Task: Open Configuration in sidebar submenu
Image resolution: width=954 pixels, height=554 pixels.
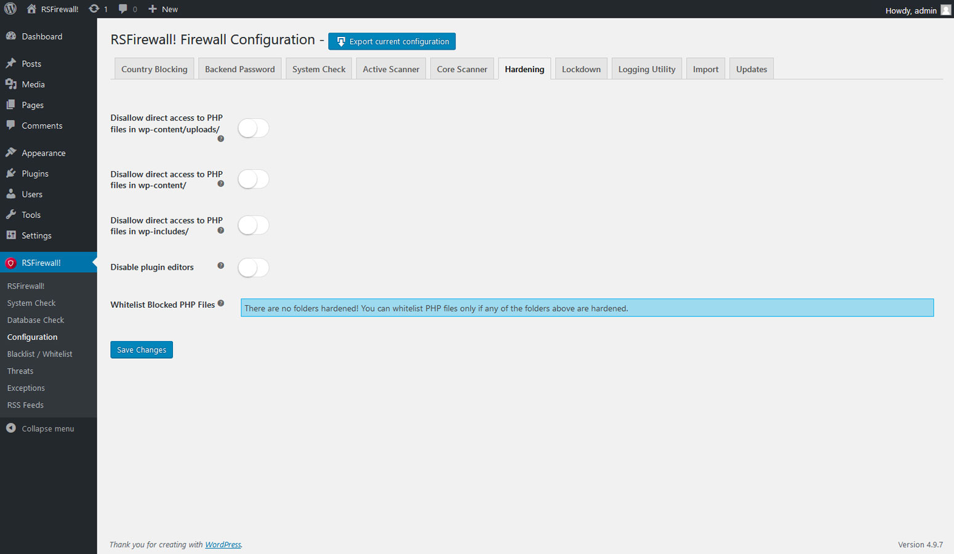Action: click(32, 337)
